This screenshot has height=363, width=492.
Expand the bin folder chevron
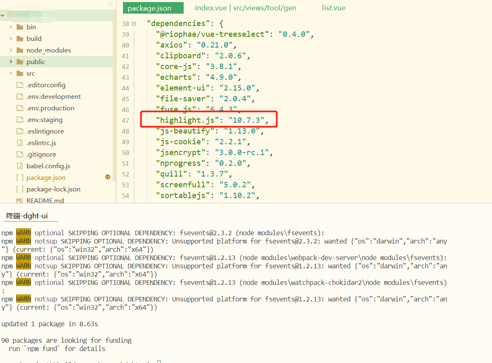click(x=11, y=27)
